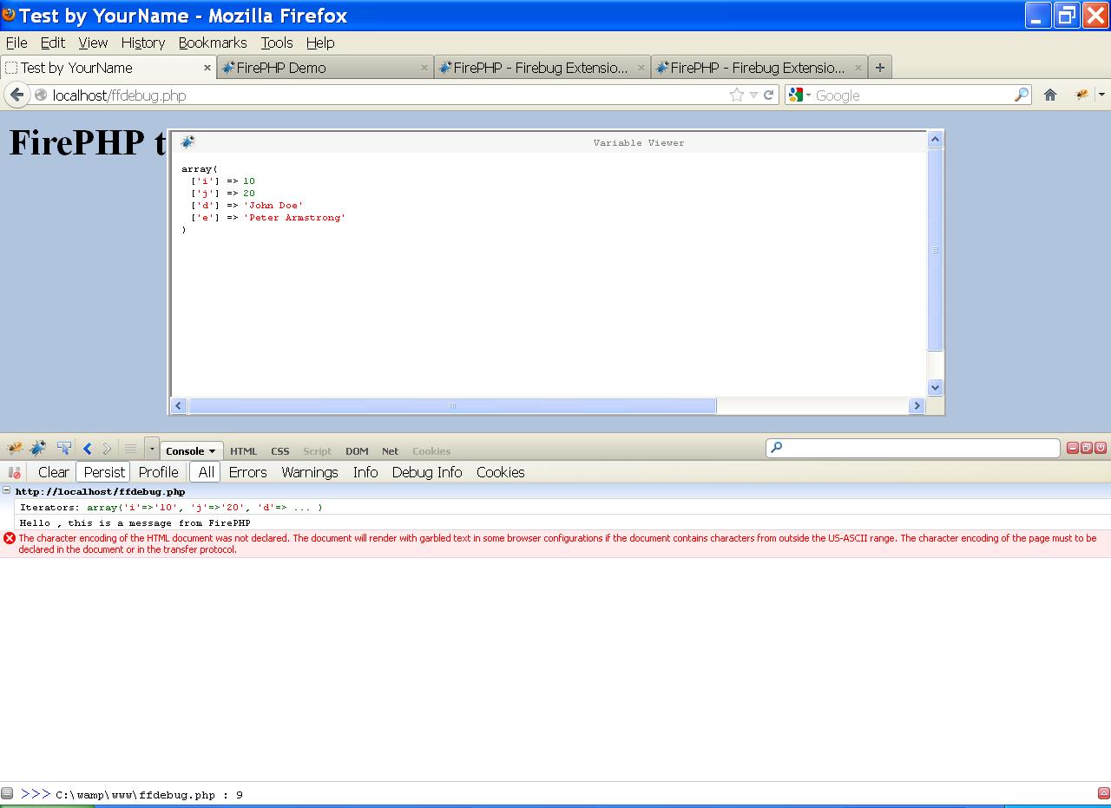1111x808 pixels.
Task: Open Firebug panel selector dropdown arrow
Action: pos(151,449)
